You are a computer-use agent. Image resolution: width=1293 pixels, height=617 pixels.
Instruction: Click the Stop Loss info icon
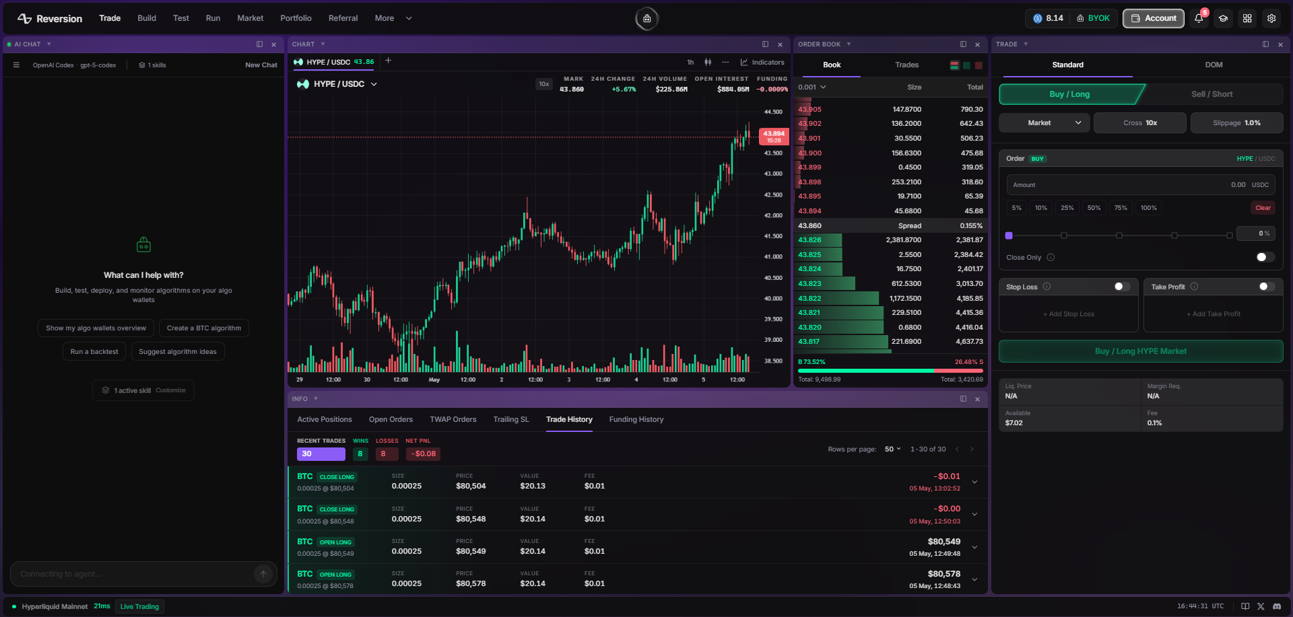1047,287
